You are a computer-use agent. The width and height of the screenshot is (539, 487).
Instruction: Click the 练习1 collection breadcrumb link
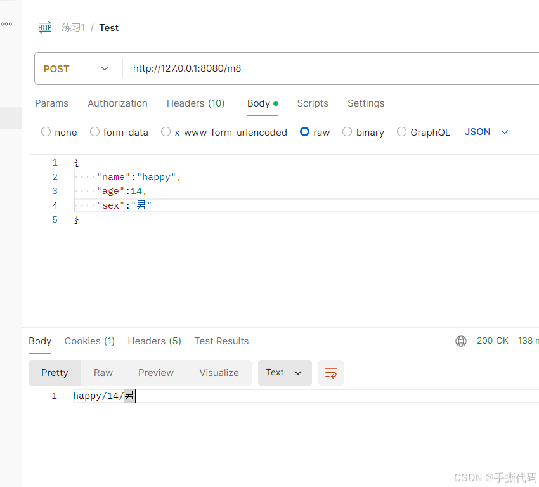click(73, 27)
